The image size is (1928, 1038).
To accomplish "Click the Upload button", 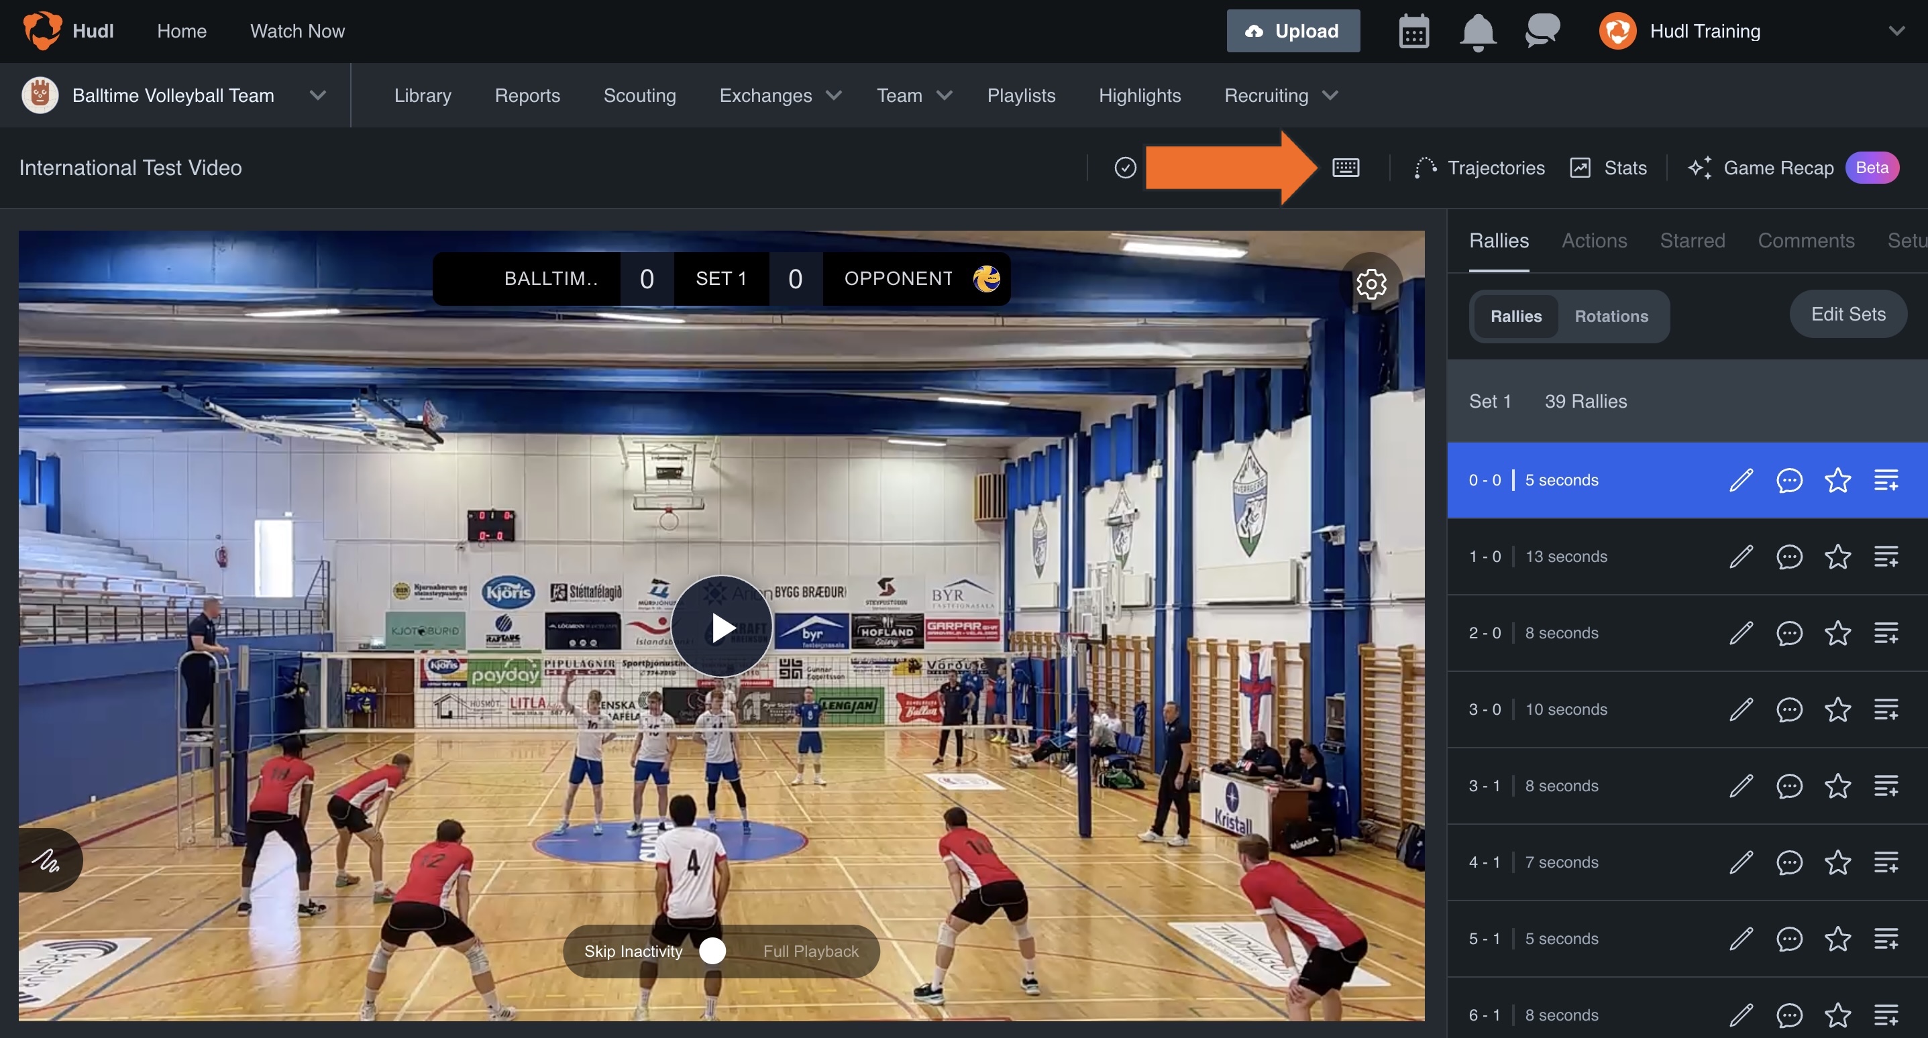I will coord(1293,31).
